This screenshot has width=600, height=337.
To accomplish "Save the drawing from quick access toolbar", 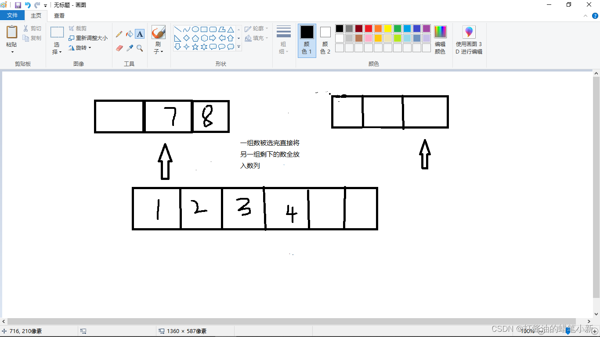I will (x=18, y=5).
